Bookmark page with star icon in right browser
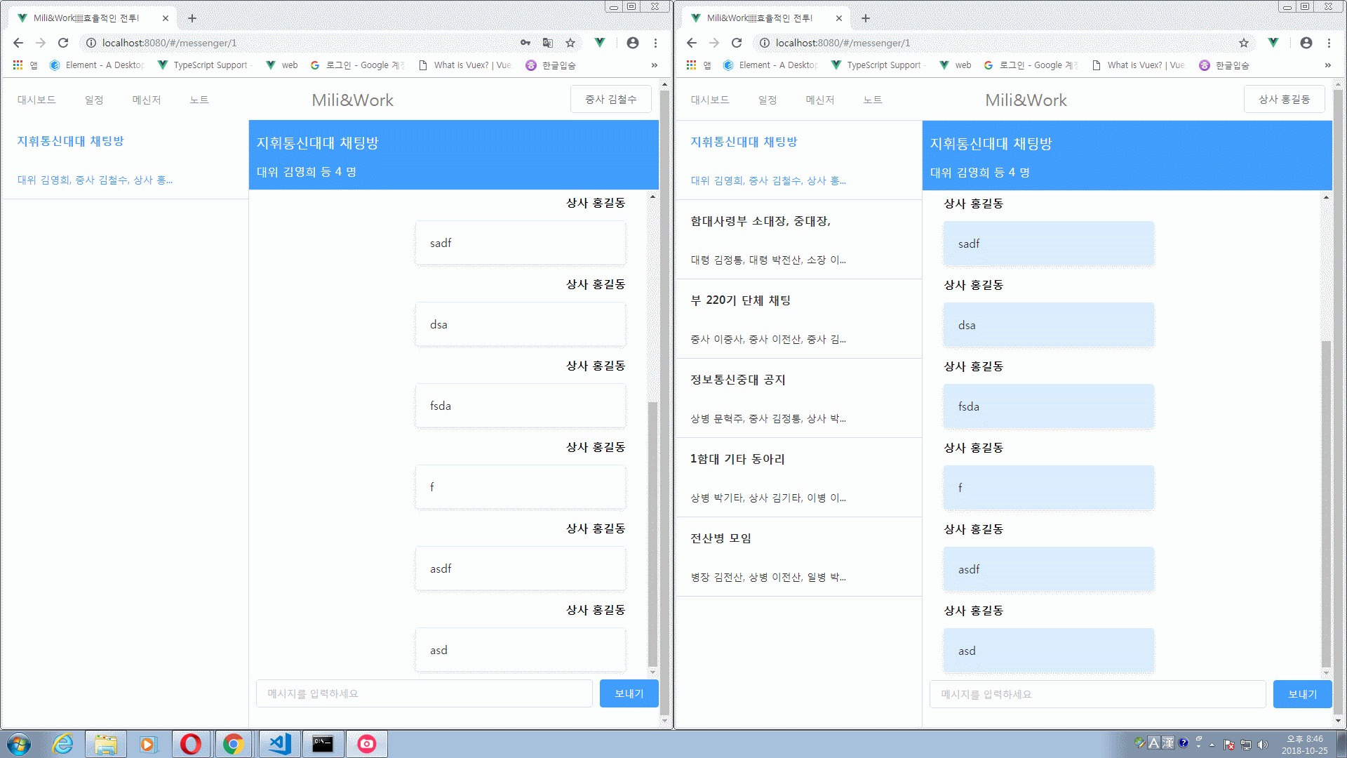The image size is (1347, 758). (x=1244, y=43)
